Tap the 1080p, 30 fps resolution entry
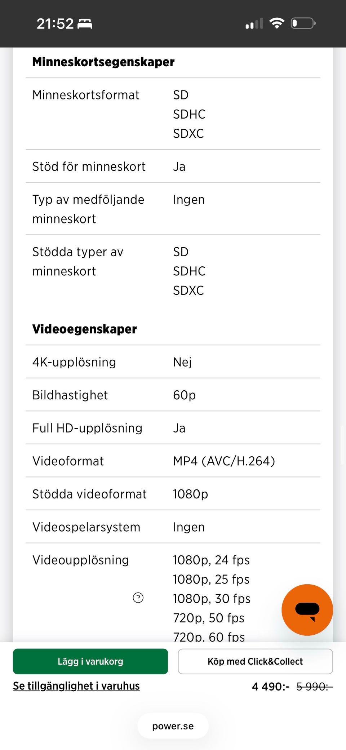 [x=212, y=599]
